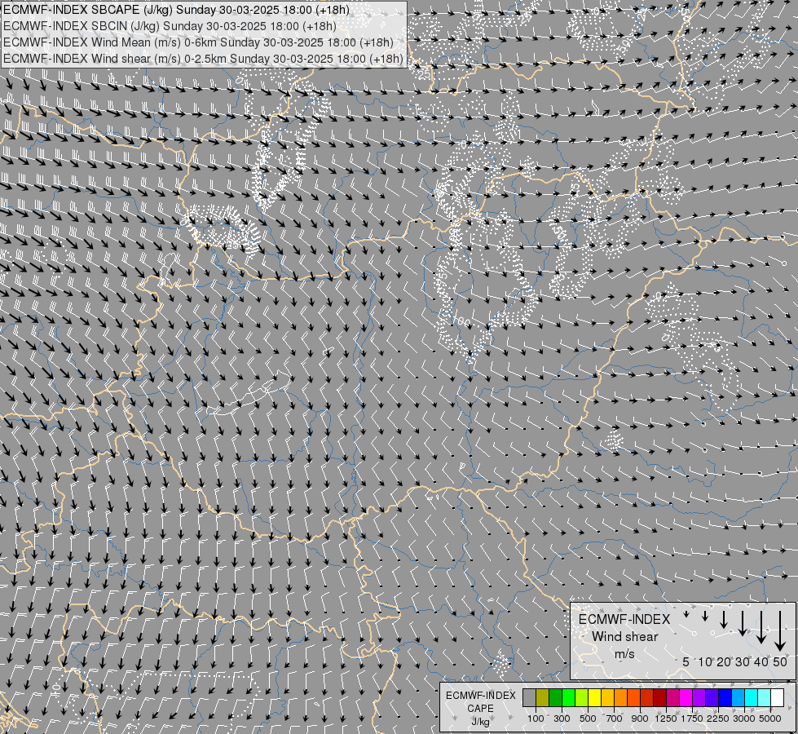The image size is (798, 734).
Task: Click the 40 m/s wind shear arrow
Action: pyautogui.click(x=761, y=627)
